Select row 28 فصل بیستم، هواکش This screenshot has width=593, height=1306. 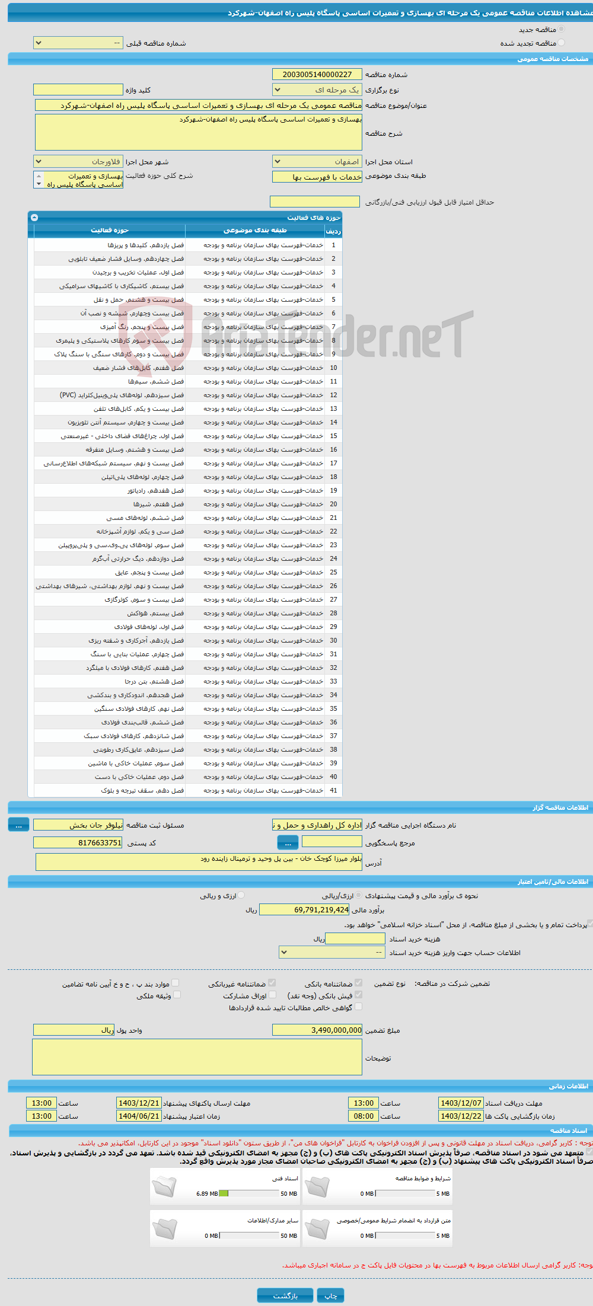click(188, 613)
